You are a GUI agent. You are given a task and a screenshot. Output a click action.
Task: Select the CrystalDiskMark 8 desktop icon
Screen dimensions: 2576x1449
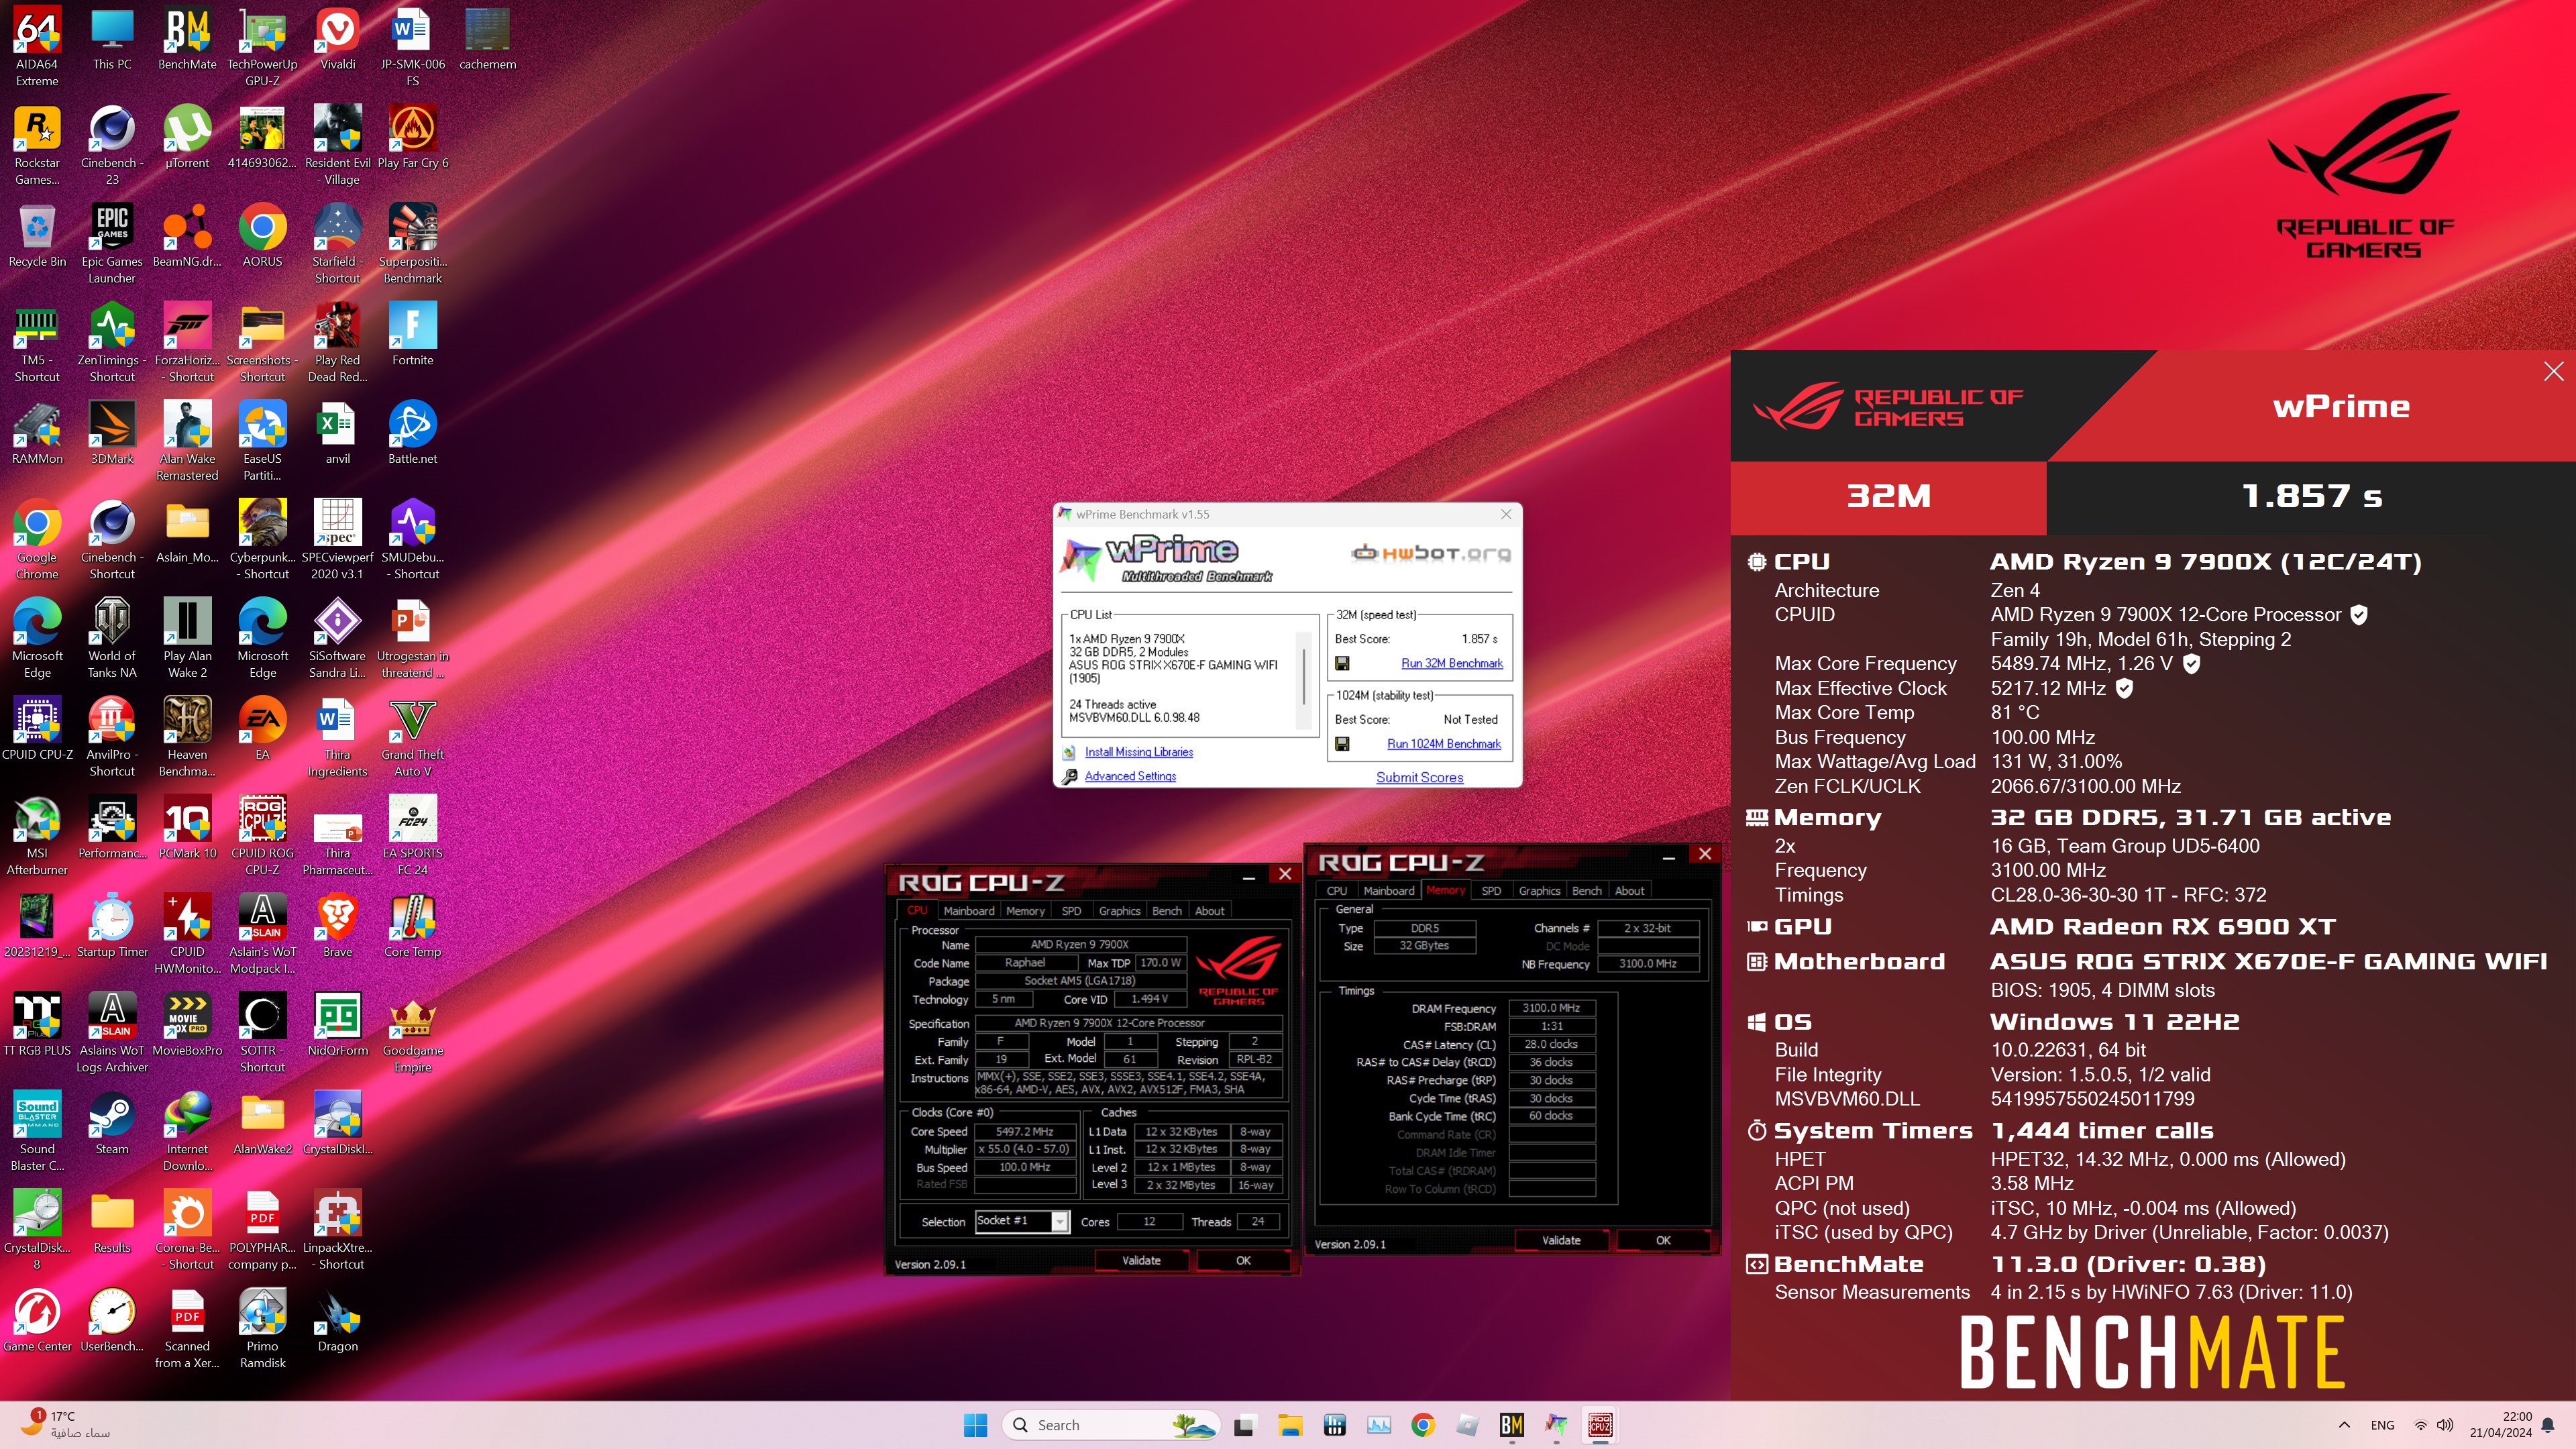(x=37, y=1230)
